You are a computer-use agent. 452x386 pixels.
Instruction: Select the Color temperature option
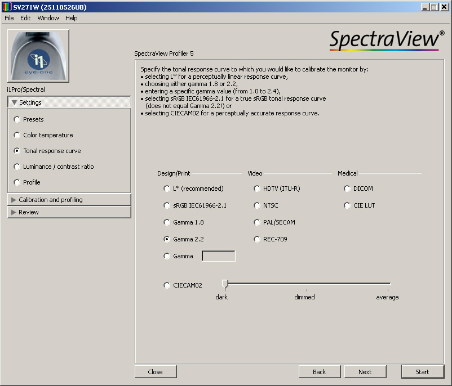[x=17, y=135]
